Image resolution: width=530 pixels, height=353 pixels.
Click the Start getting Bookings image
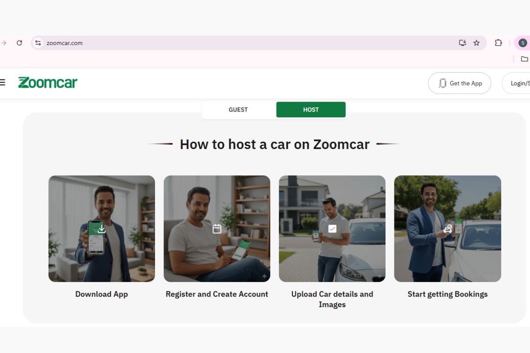click(x=447, y=229)
